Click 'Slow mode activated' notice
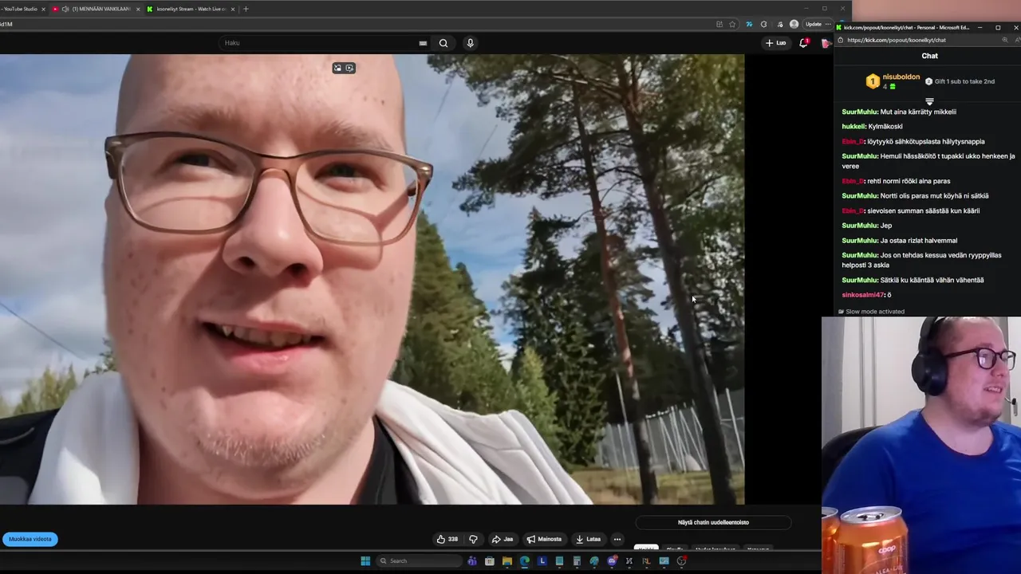The width and height of the screenshot is (1021, 574). coord(871,312)
